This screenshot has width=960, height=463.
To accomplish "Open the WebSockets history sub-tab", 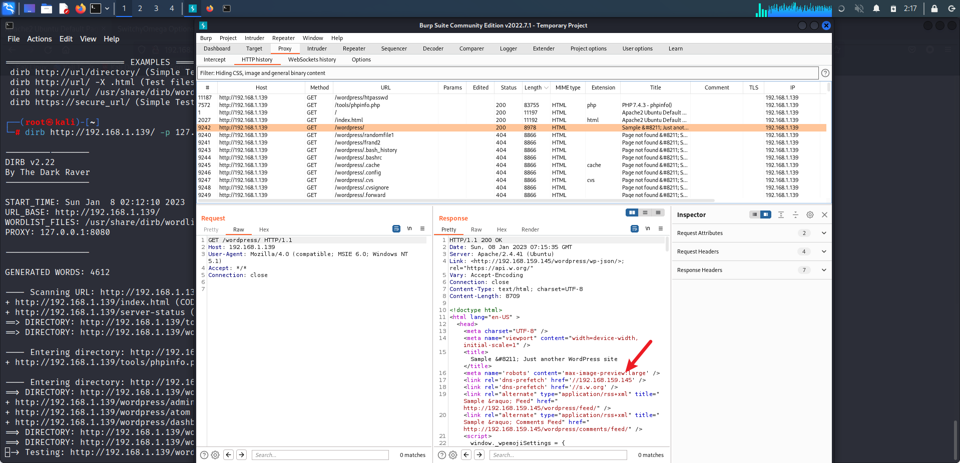I will [312, 59].
